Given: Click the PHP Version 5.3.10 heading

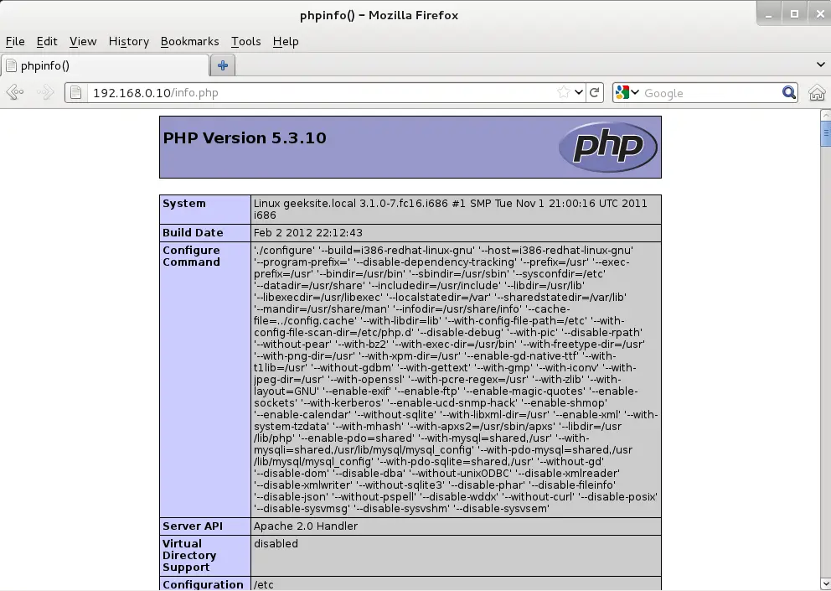Looking at the screenshot, I should click(245, 138).
